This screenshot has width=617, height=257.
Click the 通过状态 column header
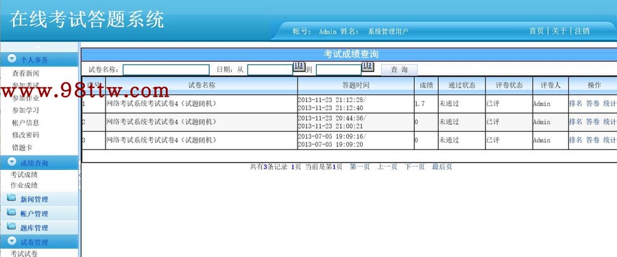(462, 85)
